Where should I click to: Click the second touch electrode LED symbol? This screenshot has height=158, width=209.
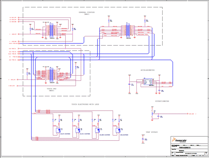click(x=78, y=130)
